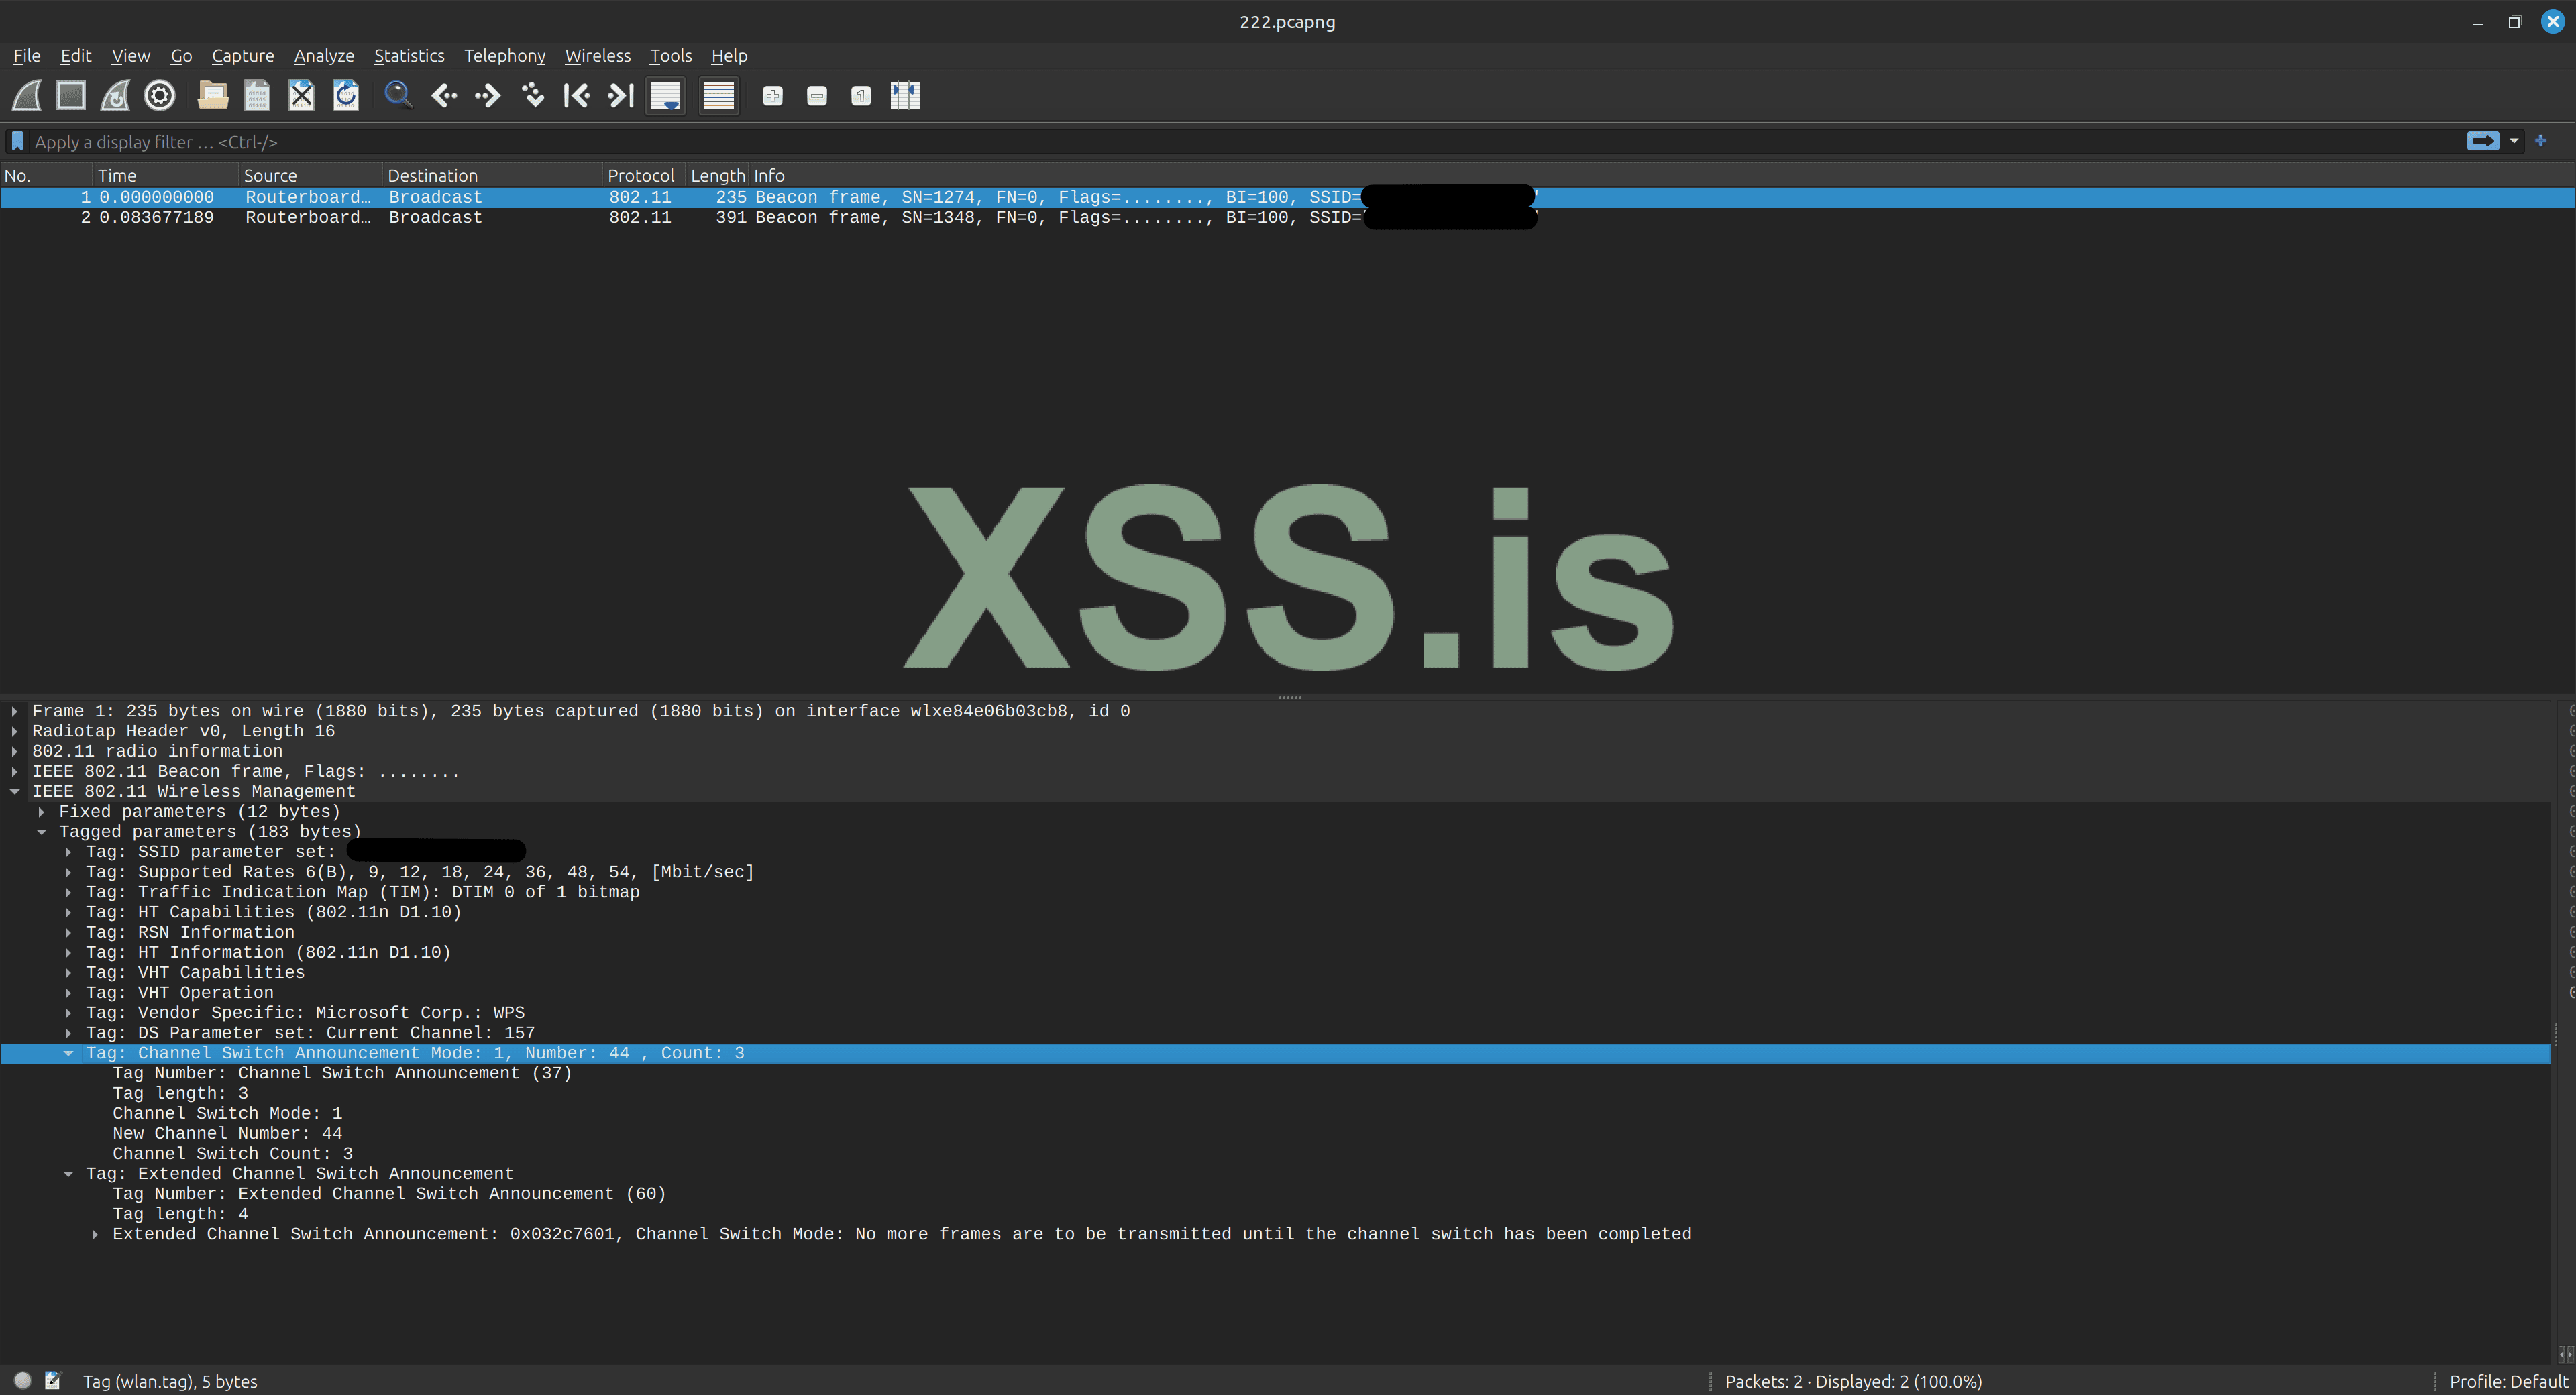Click the resize columns toolbar icon
The width and height of the screenshot is (2576, 1395).
(905, 96)
